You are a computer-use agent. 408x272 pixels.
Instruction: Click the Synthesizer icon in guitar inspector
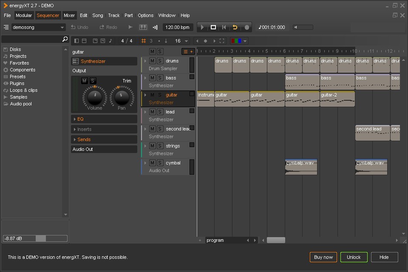76,61
